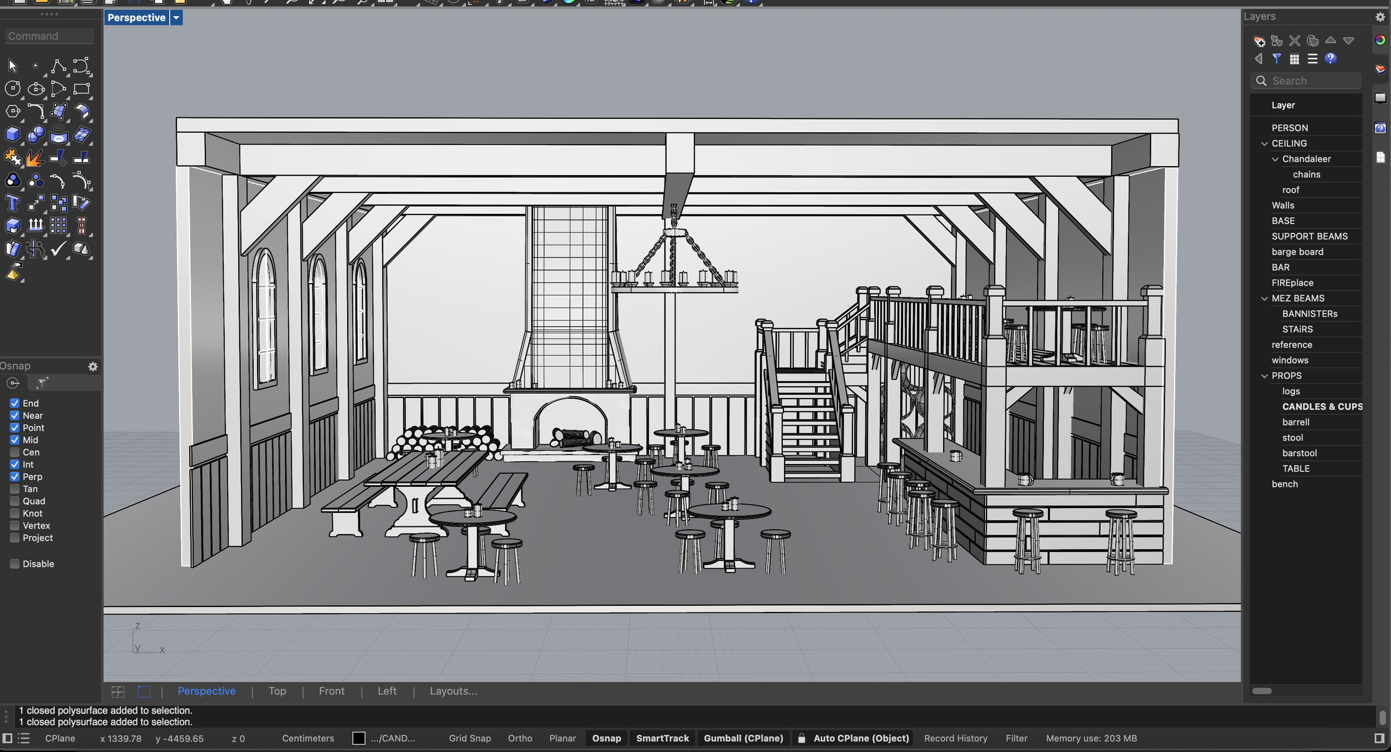The height and width of the screenshot is (752, 1391).
Task: Uncheck the Mid osnap option
Action: [14, 440]
